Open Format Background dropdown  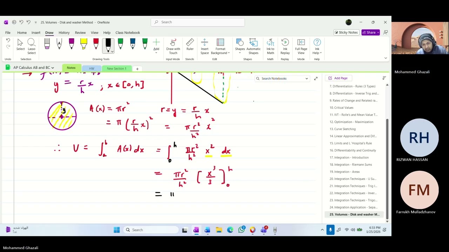[221, 47]
